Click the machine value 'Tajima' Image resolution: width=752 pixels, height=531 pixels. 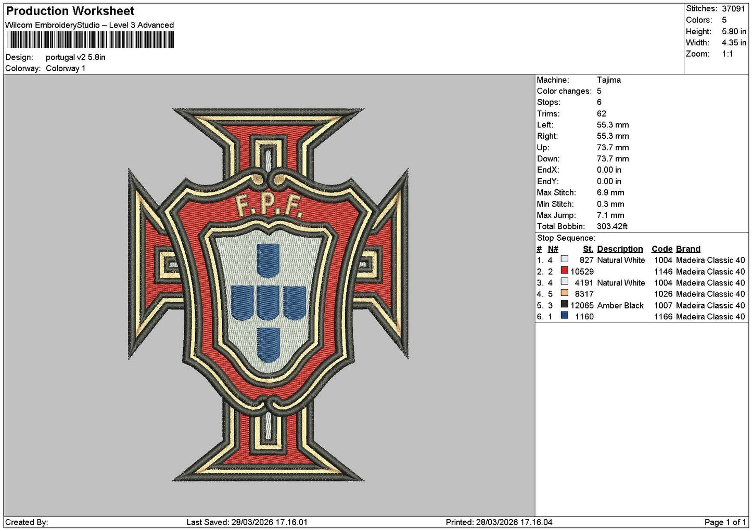click(609, 80)
